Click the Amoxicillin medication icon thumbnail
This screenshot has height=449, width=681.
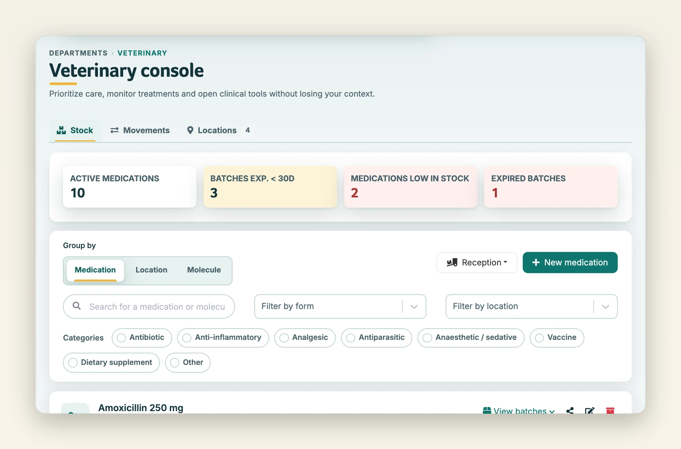click(x=75, y=408)
